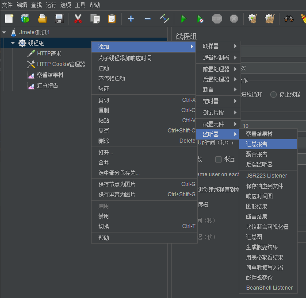
Task: Select HTTP请求 in the test tree
Action: point(49,54)
